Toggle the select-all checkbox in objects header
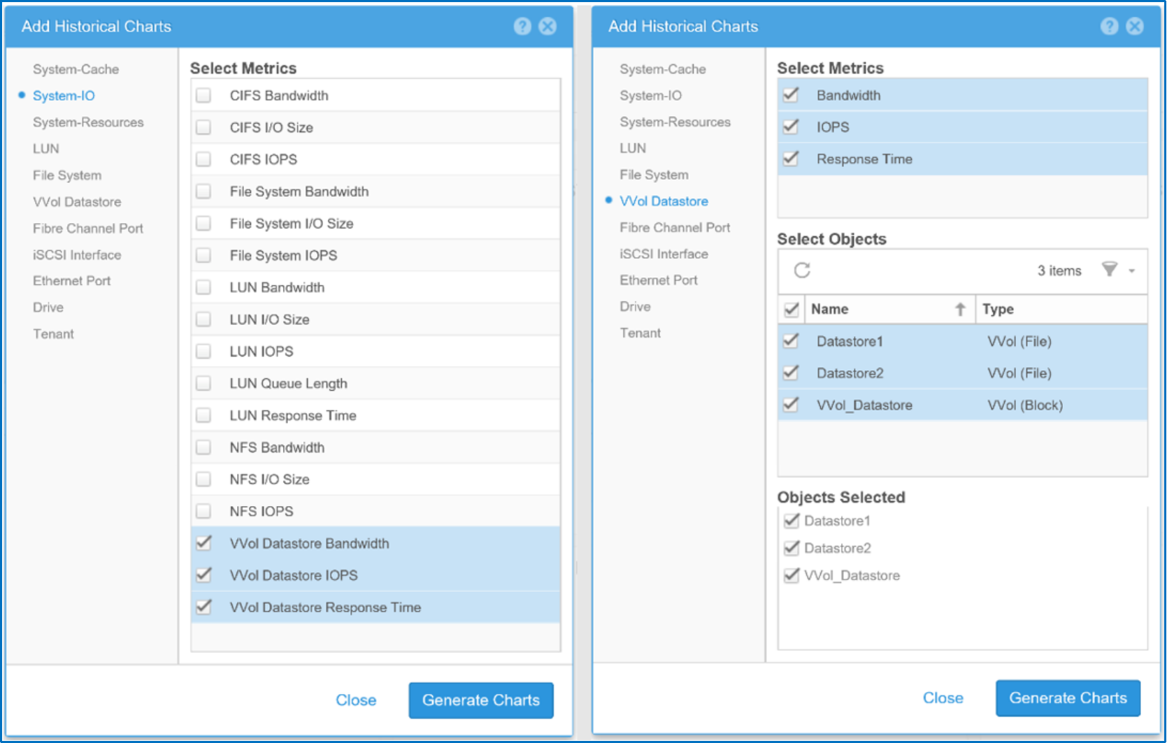 click(x=792, y=310)
